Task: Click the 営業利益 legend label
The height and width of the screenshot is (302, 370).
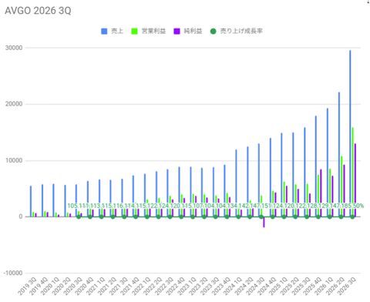Action: coord(153,31)
